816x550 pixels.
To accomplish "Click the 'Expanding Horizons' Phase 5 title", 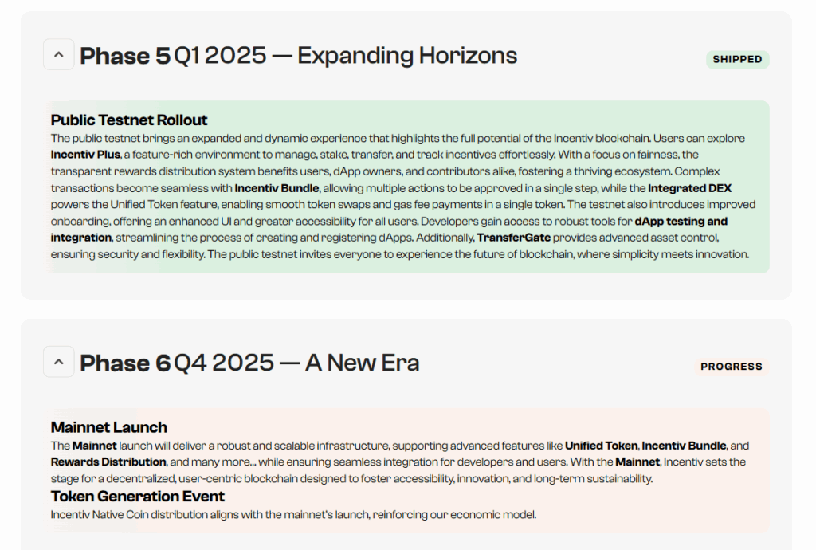I will pyautogui.click(x=407, y=55).
